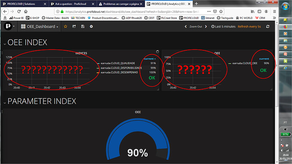Open TECWIN bookmark

tap(78, 18)
